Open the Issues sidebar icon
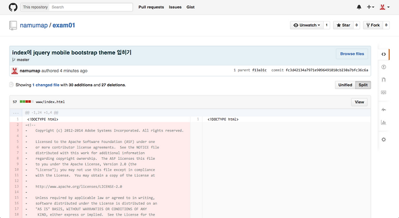The height and width of the screenshot is (218, 399). [383, 67]
